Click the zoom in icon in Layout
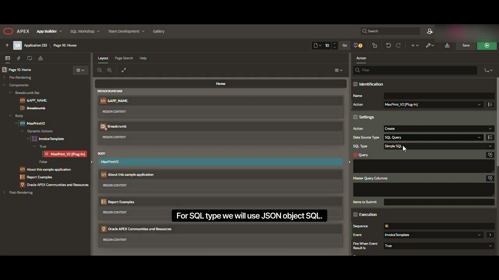This screenshot has height=280, width=499. pyautogui.click(x=110, y=70)
